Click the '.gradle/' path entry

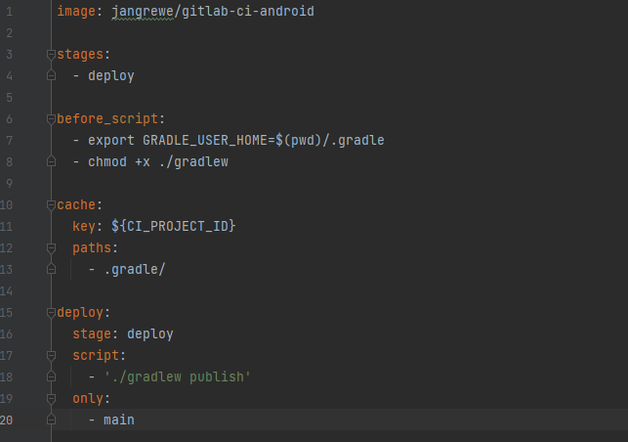(135, 269)
